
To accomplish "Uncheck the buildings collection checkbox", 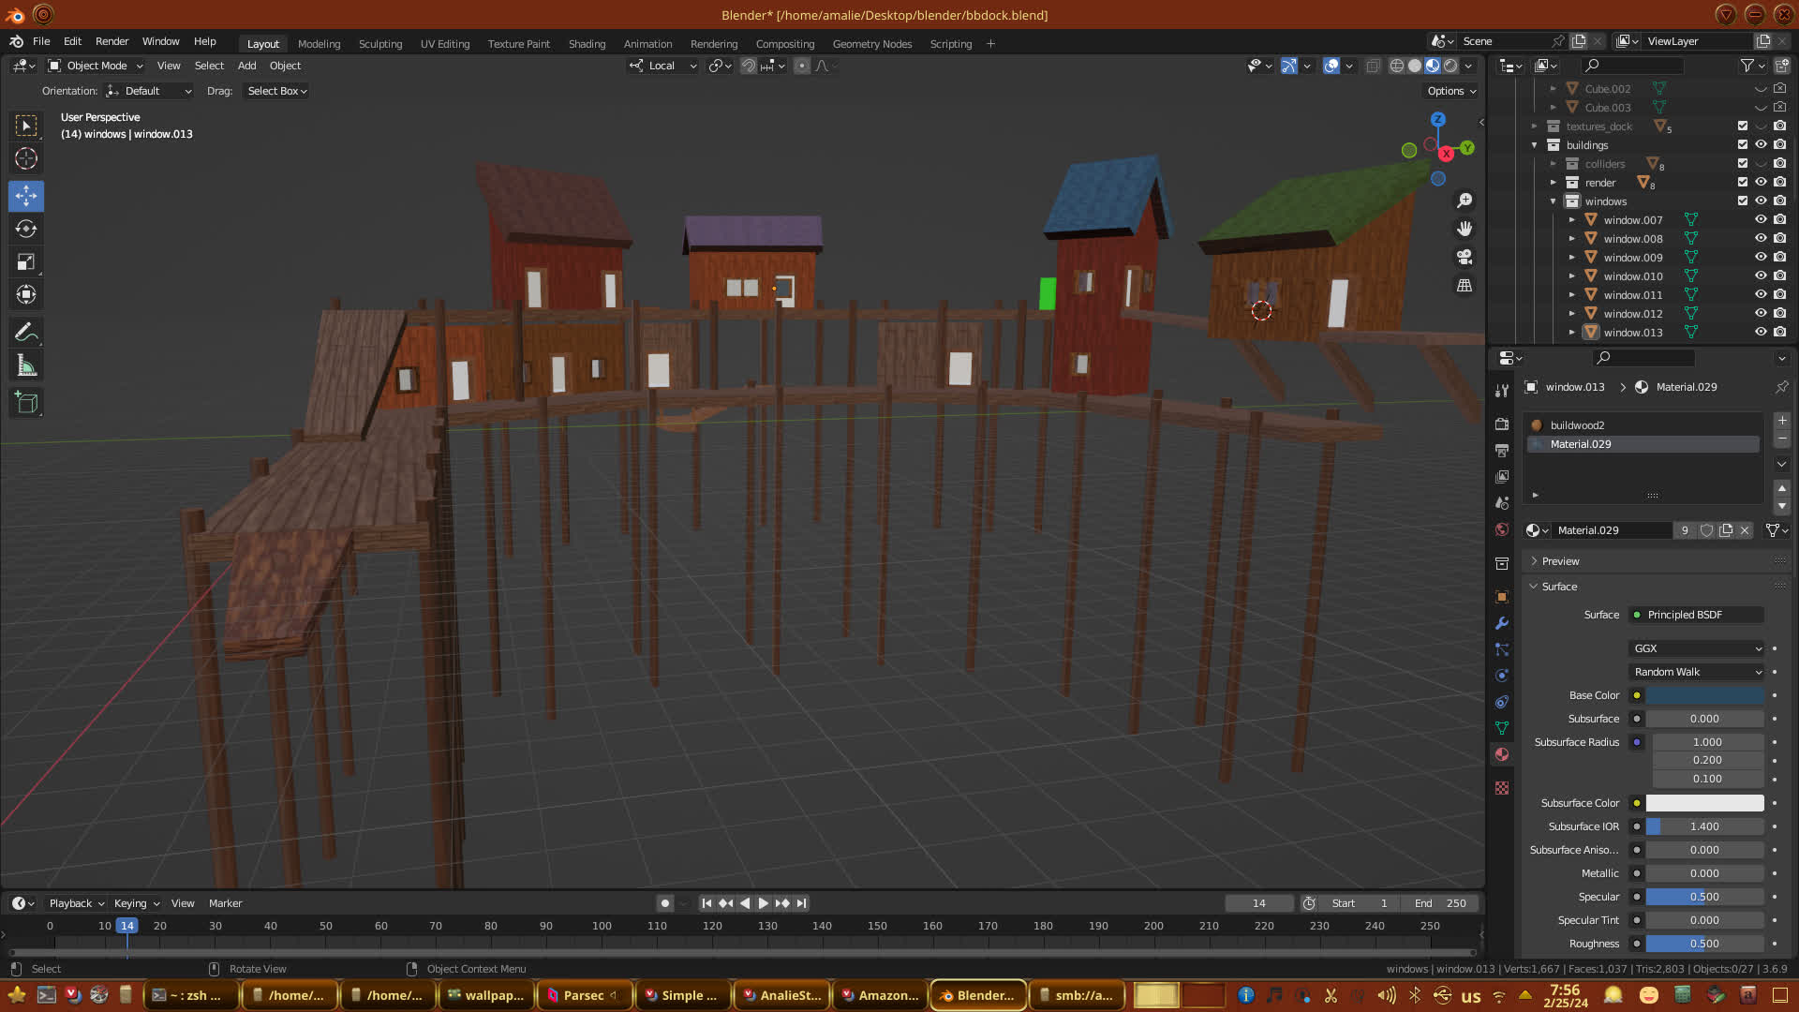I will (1742, 145).
